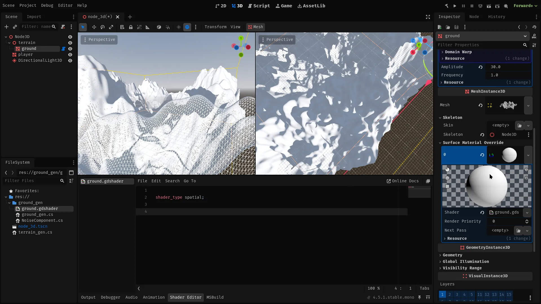Viewport: 541px width, 304px height.
Task: Select the Scale tool
Action: [111, 27]
